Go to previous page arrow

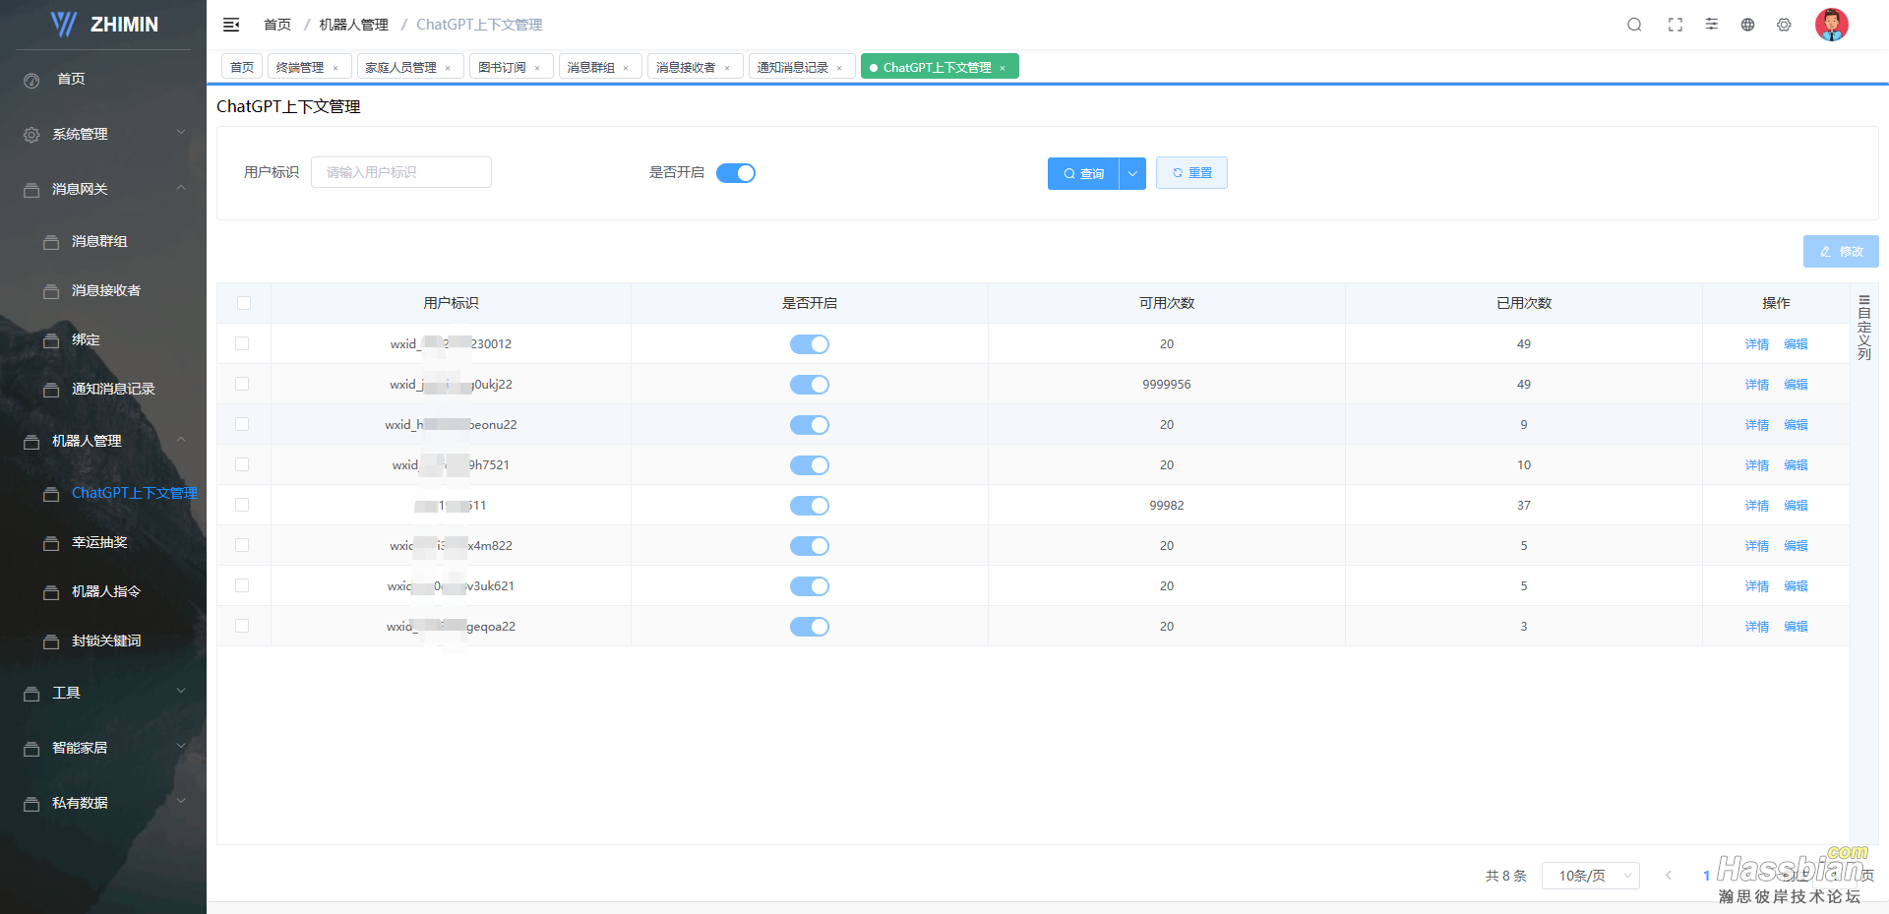(1669, 876)
